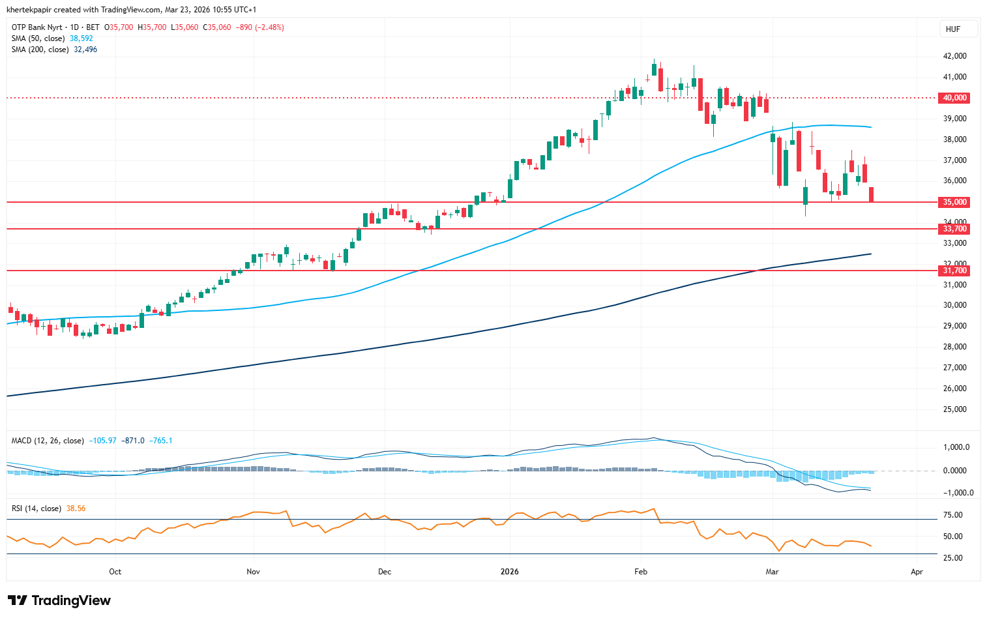This screenshot has height=620, width=987.
Task: Click the TradingView logo icon
Action: pos(18,600)
